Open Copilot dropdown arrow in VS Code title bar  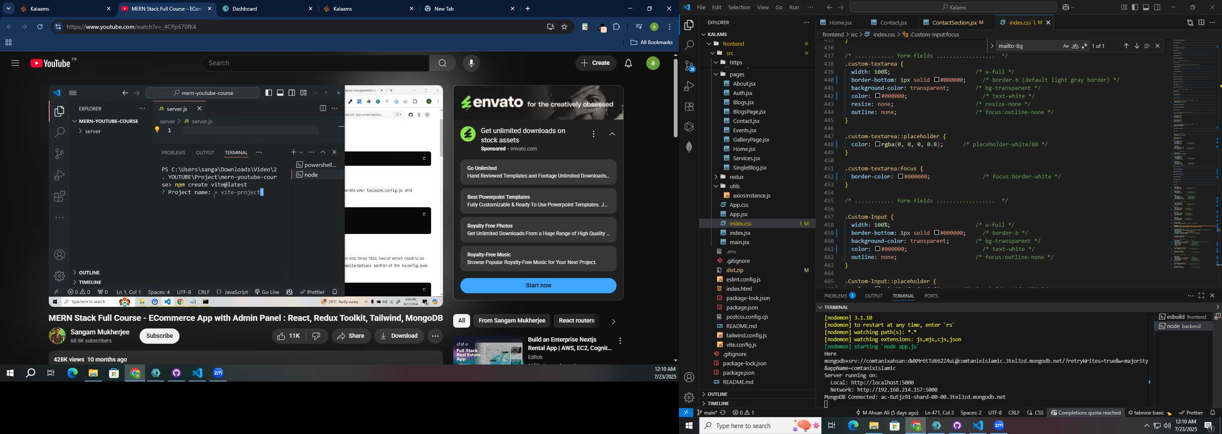1073,8
